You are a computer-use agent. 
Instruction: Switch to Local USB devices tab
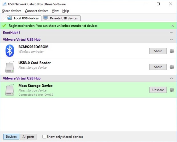coord(23,18)
